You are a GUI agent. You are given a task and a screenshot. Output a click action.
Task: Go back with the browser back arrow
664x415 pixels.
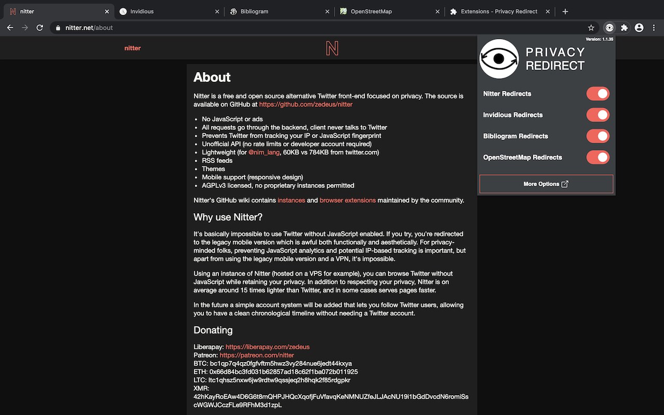(x=10, y=27)
